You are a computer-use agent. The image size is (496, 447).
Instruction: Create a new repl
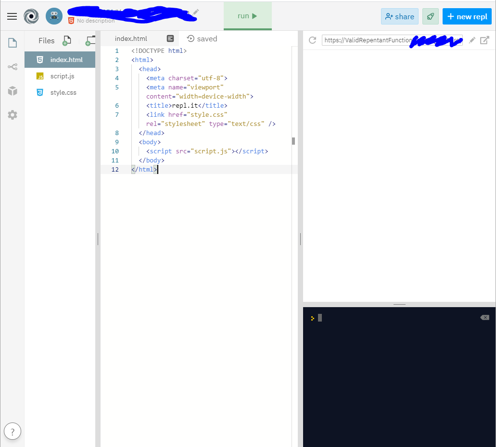(x=467, y=16)
